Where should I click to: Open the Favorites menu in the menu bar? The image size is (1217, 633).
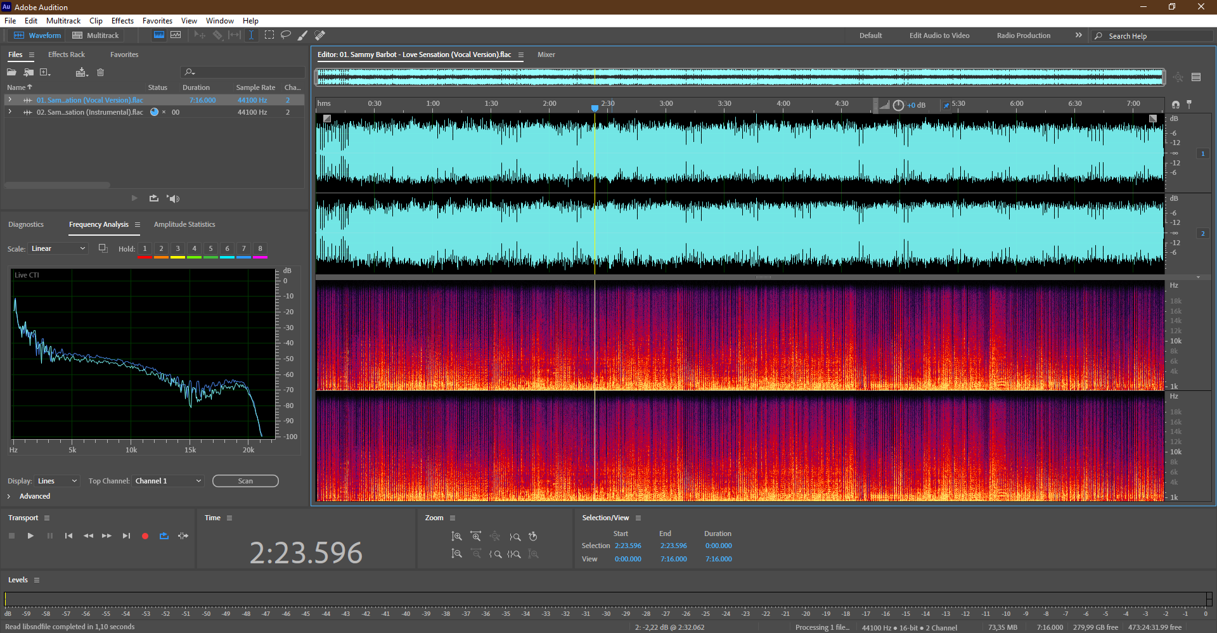[x=157, y=21]
